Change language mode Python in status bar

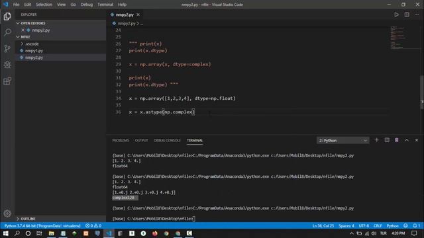coord(393,225)
